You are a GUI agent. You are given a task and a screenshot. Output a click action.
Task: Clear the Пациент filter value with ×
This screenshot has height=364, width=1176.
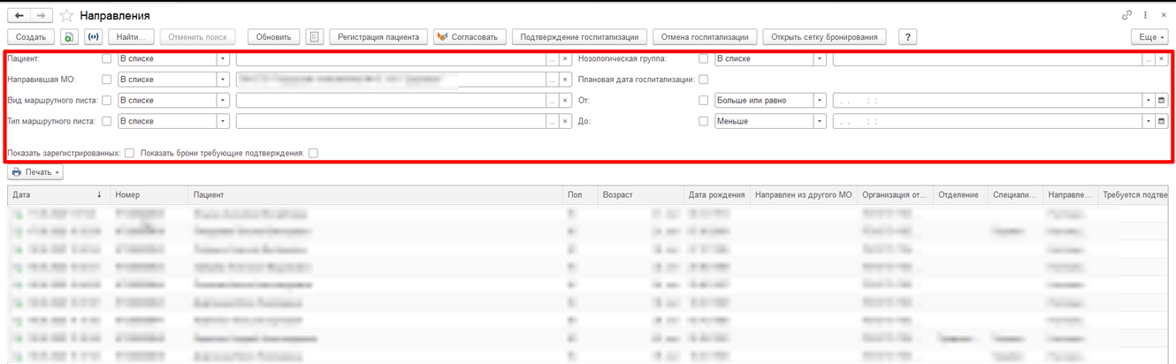[565, 59]
